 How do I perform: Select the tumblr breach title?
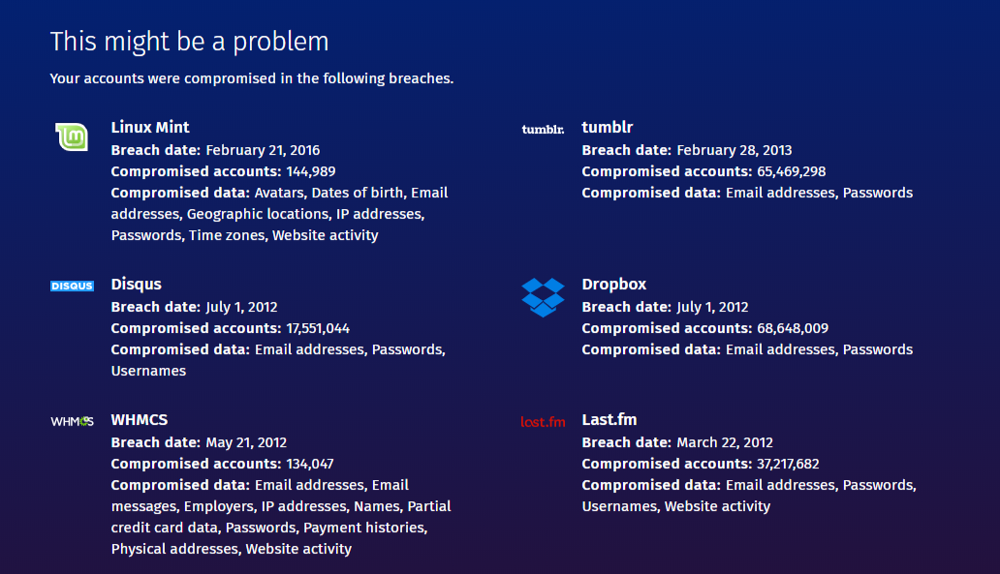[x=608, y=127]
